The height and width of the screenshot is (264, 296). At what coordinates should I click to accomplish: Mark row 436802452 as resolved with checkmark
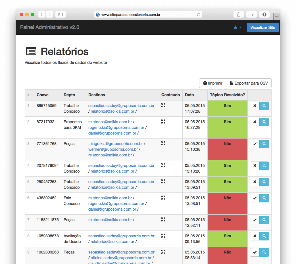pos(255,198)
